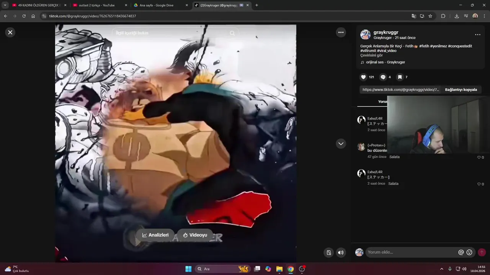Like the lower Exhe/L4R comment

pyautogui.click(x=479, y=184)
